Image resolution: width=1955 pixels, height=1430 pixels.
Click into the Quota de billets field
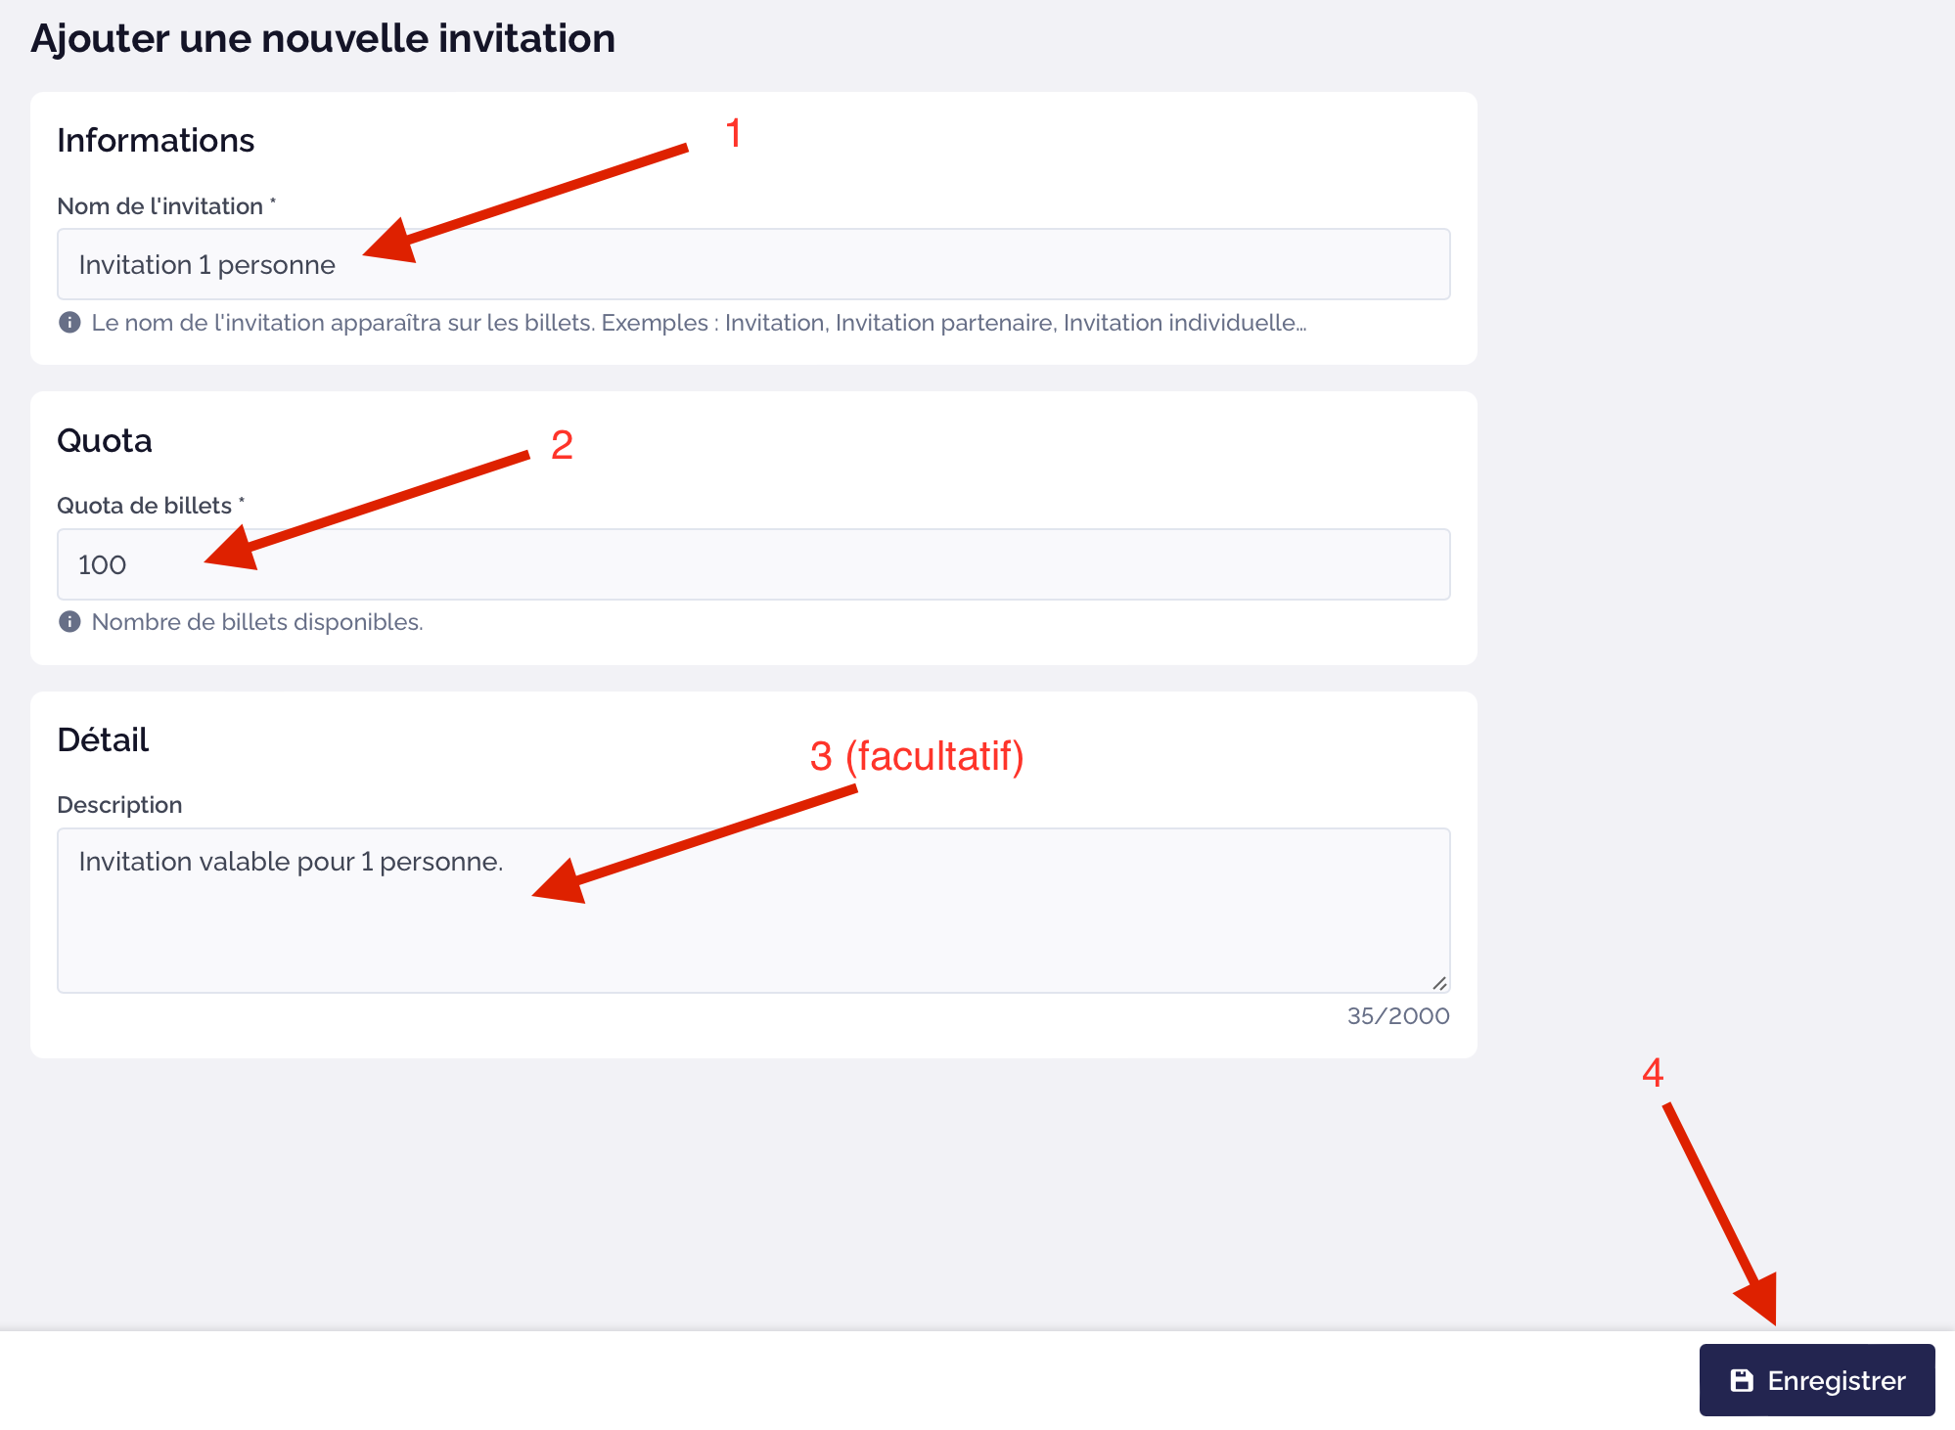[x=753, y=564]
